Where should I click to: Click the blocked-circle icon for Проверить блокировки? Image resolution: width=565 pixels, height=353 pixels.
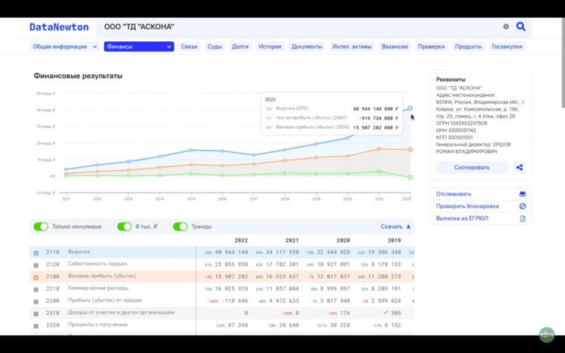tap(522, 206)
